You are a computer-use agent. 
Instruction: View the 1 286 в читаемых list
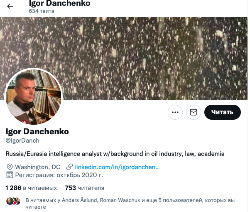(31, 188)
